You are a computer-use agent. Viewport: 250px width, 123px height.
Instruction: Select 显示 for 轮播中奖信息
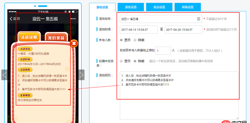point(121,61)
